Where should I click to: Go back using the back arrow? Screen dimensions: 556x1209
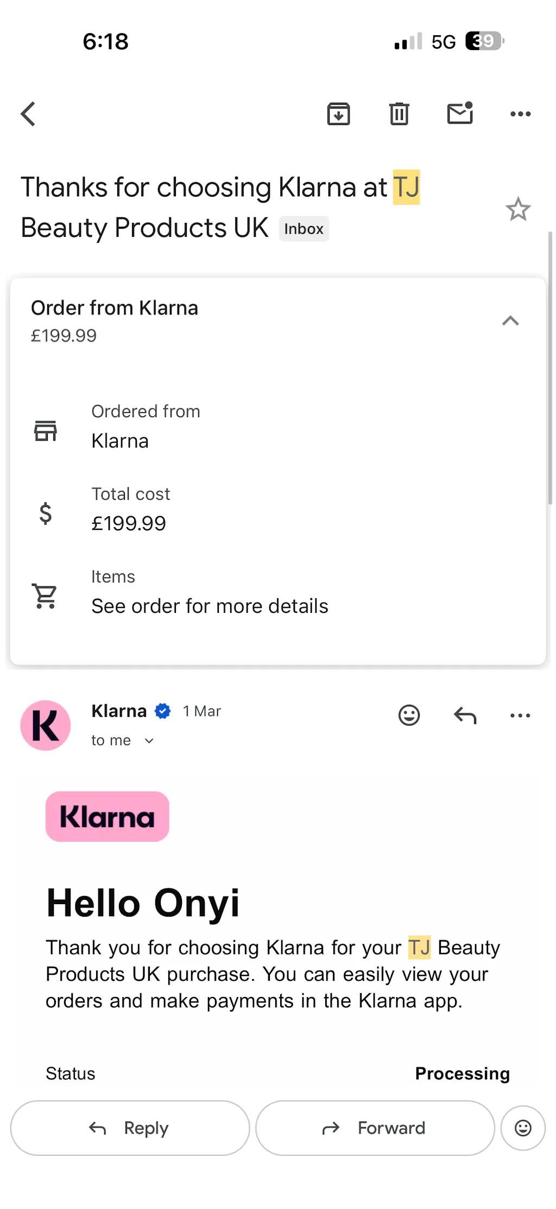pyautogui.click(x=28, y=114)
